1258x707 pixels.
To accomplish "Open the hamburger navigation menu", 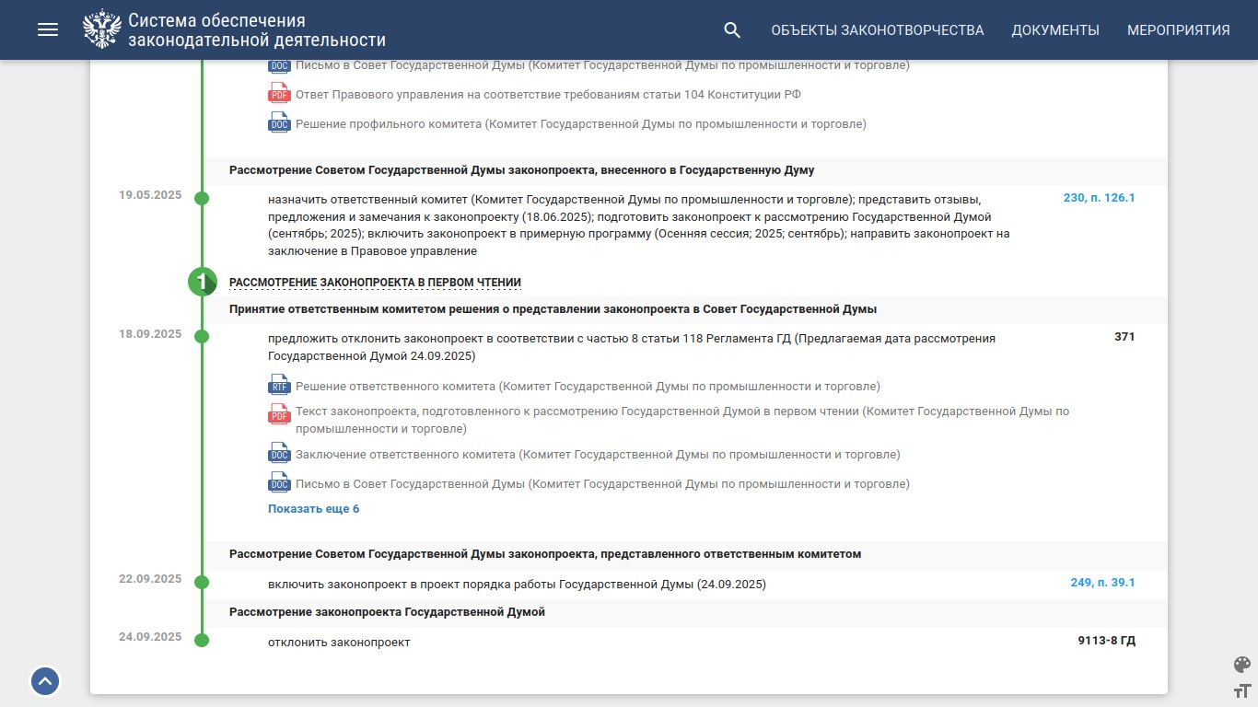I will [x=48, y=29].
